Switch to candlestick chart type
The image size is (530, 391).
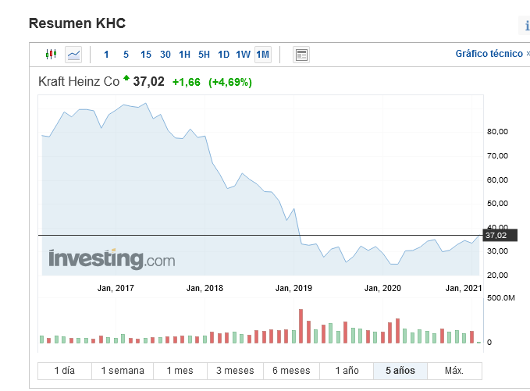pyautogui.click(x=52, y=55)
